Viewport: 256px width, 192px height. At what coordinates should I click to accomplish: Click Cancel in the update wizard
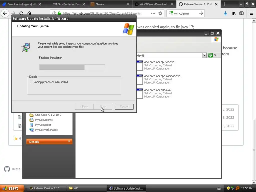tap(124, 106)
